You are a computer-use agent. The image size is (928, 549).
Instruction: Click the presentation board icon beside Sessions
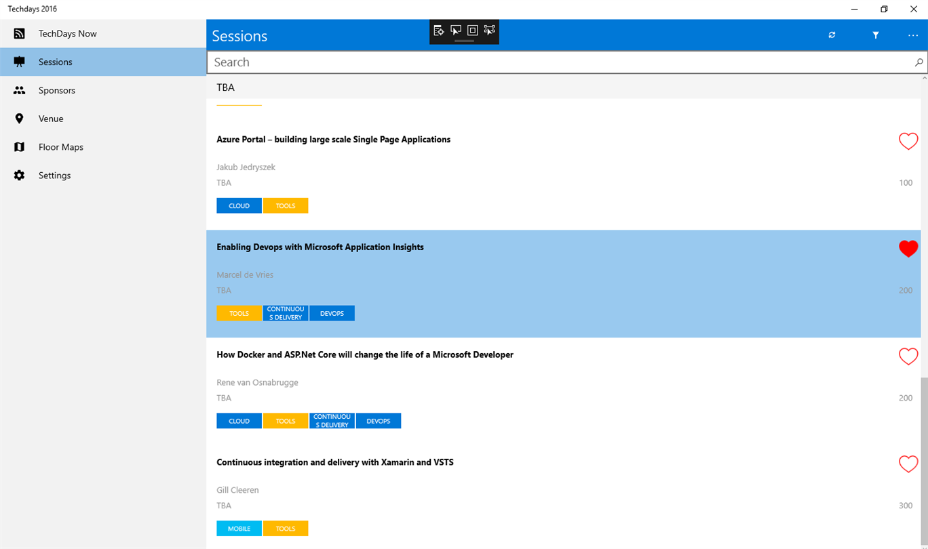click(x=19, y=62)
